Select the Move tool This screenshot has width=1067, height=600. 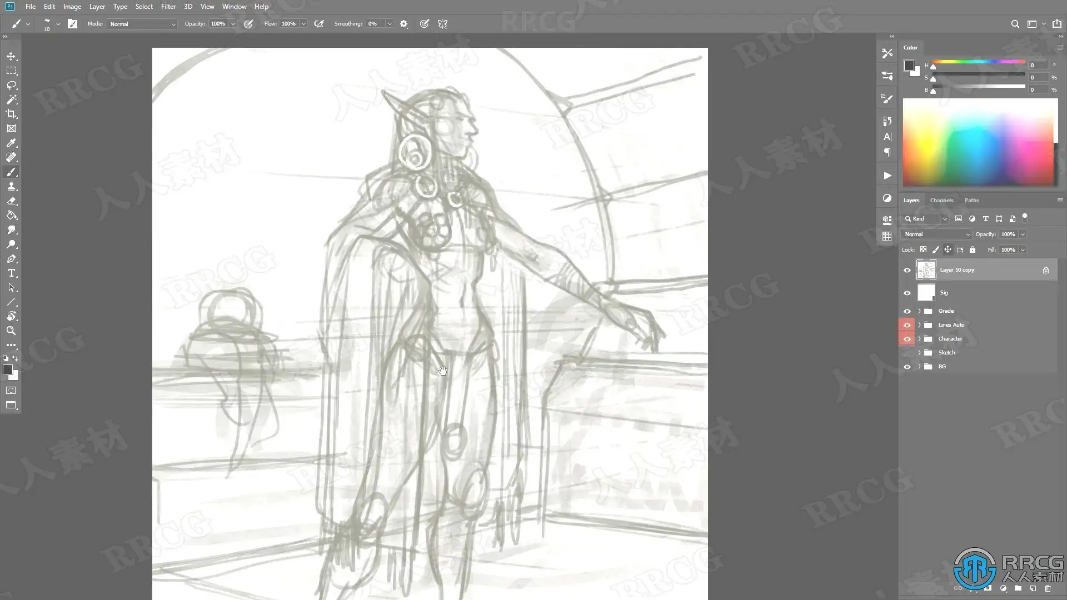click(11, 57)
